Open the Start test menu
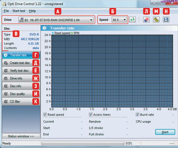Image resolution: width=178 pixels, height=148 pixels. pos(19,11)
